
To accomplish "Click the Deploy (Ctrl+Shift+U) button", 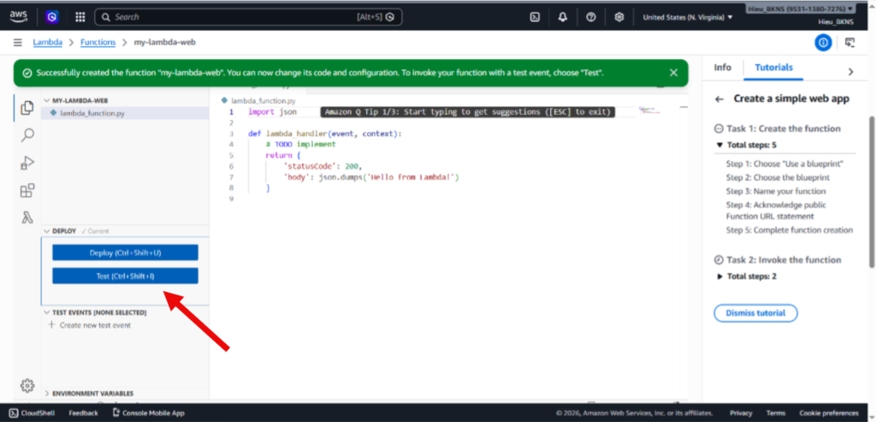I will click(x=125, y=253).
